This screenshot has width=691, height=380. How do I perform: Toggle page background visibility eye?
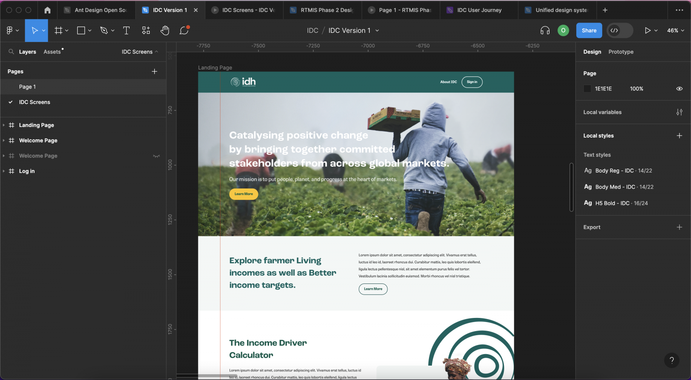point(679,89)
